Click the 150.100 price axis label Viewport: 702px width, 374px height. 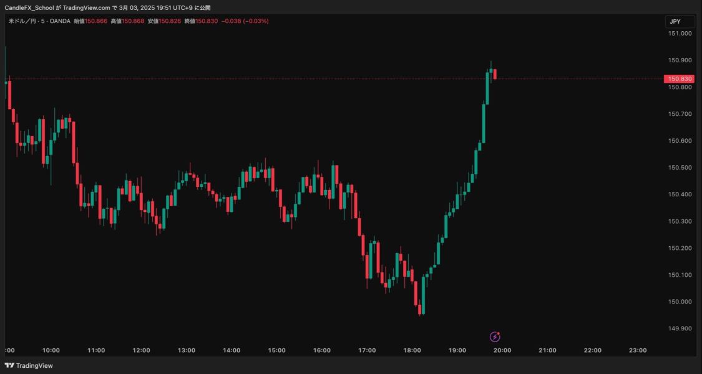pos(680,275)
